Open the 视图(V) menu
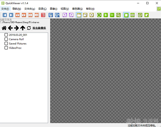 65,9
